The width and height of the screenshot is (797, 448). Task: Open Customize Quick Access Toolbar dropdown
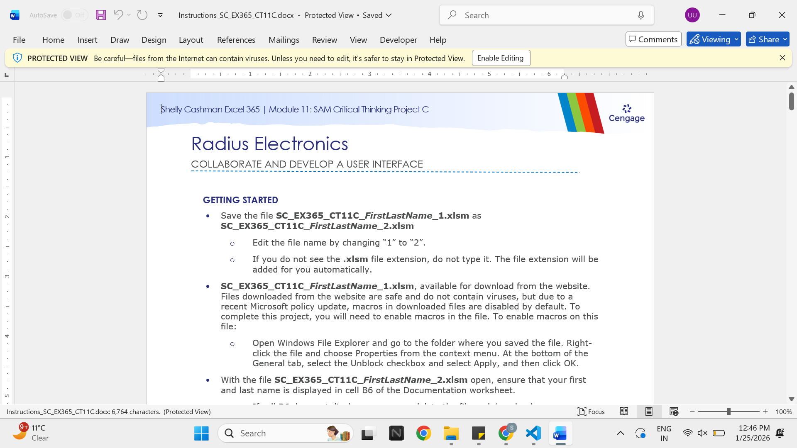point(160,15)
